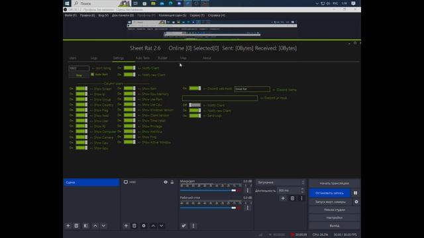Screen dimensions: 424x238
Task: Move the source down in Sources panel
Action: (162, 225)
